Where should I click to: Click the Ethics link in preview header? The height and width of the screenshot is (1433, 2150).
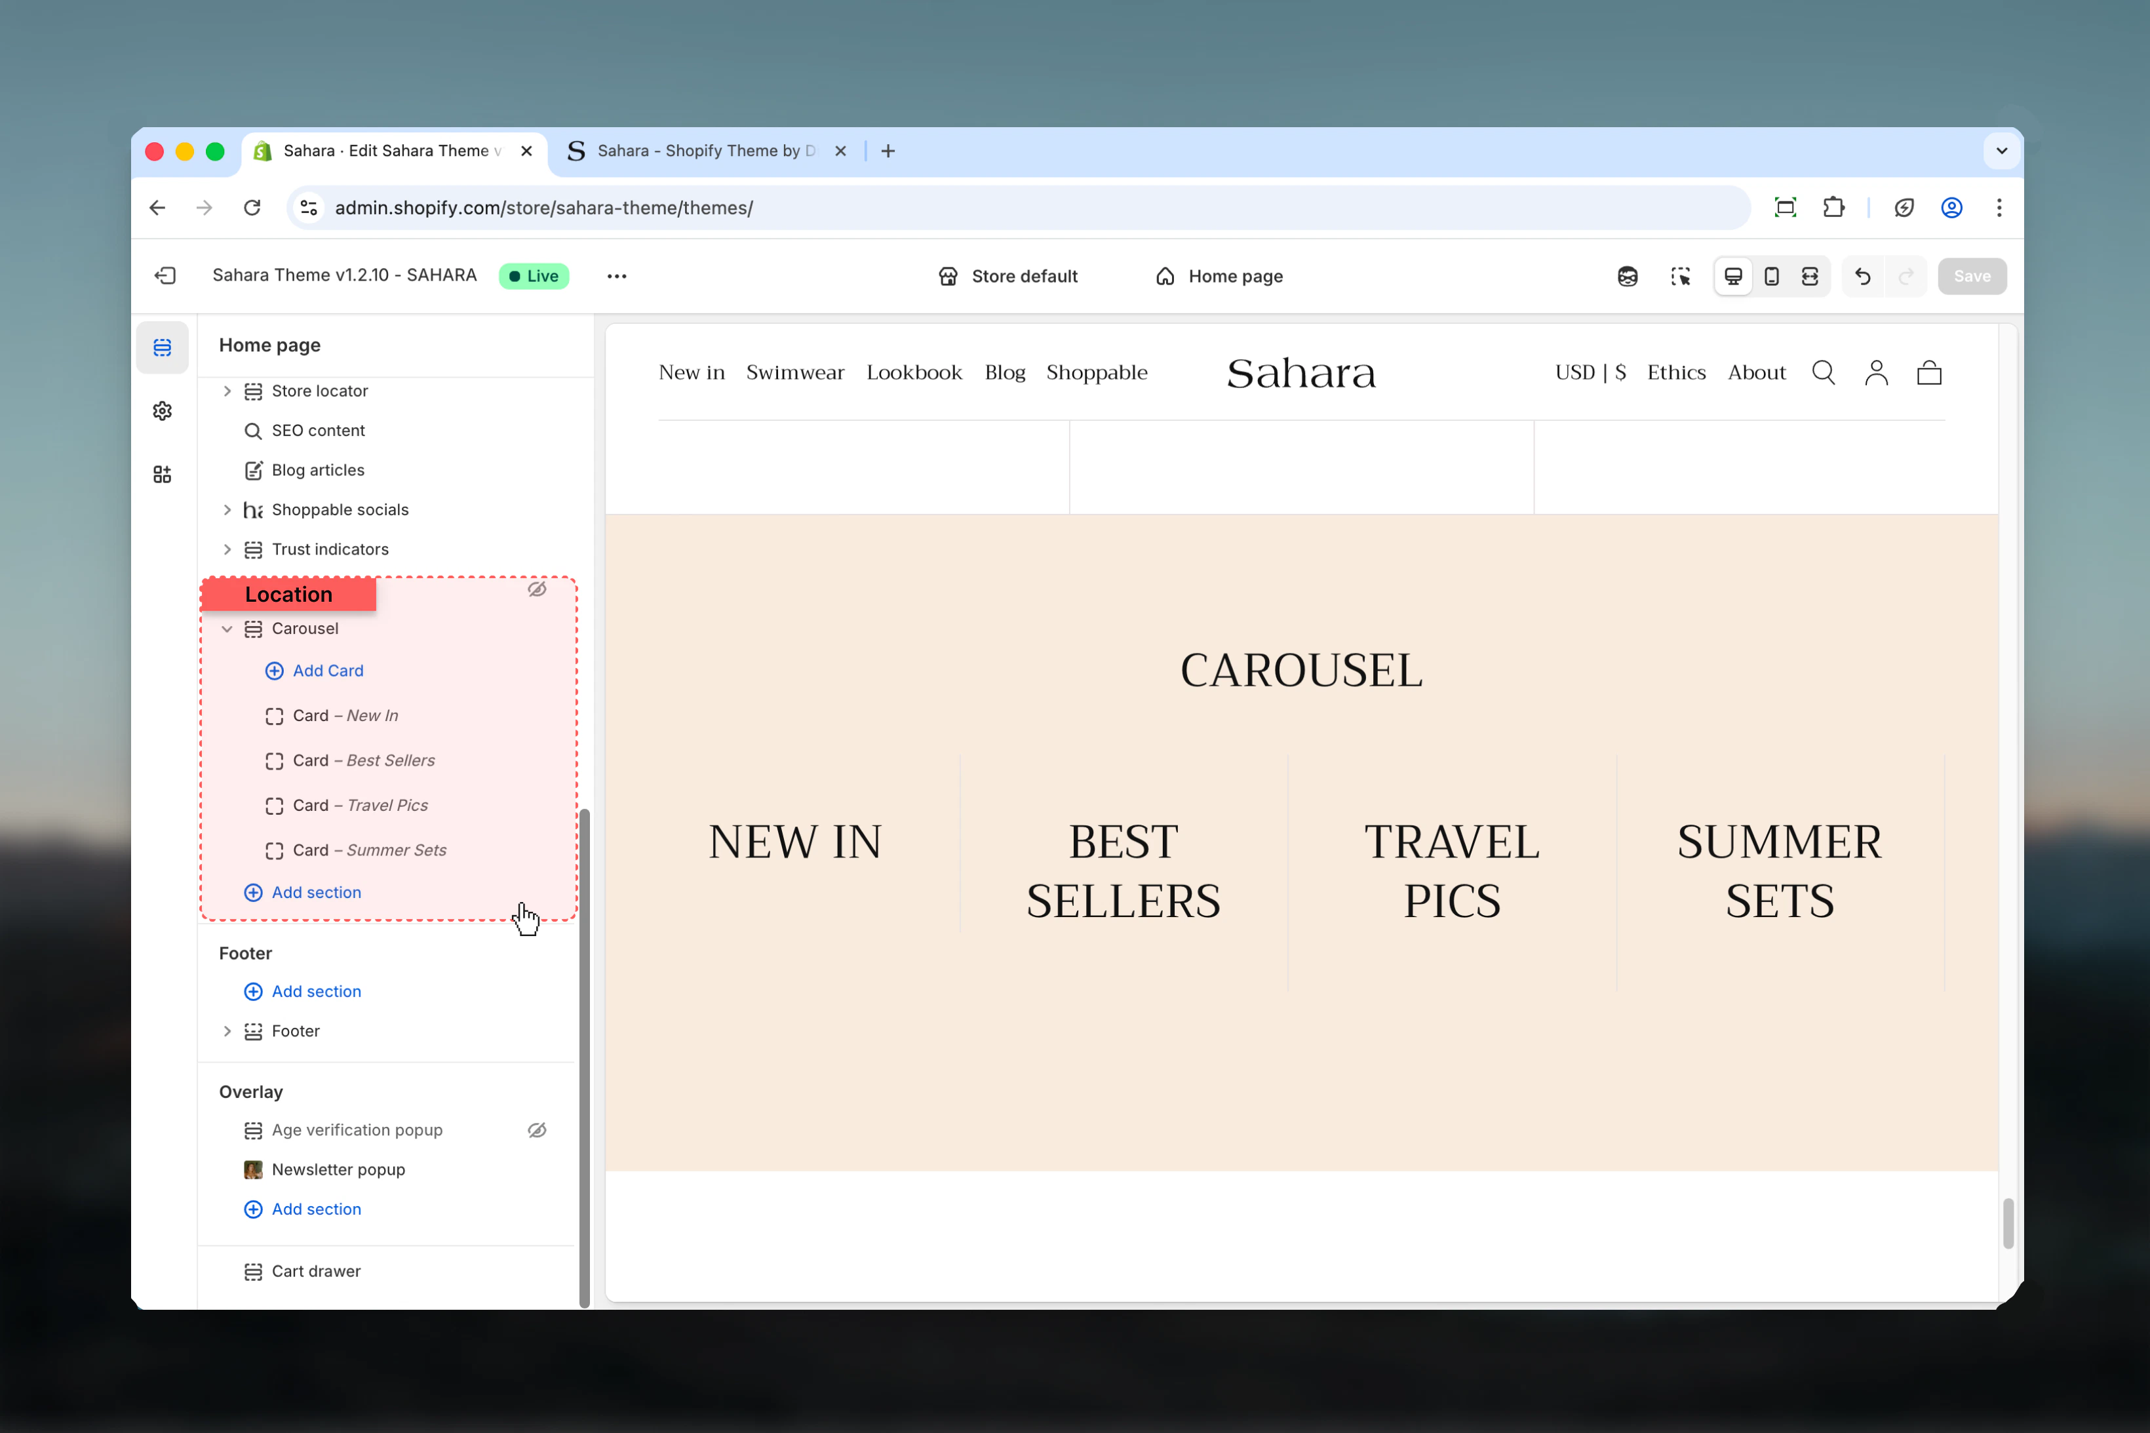1677,373
